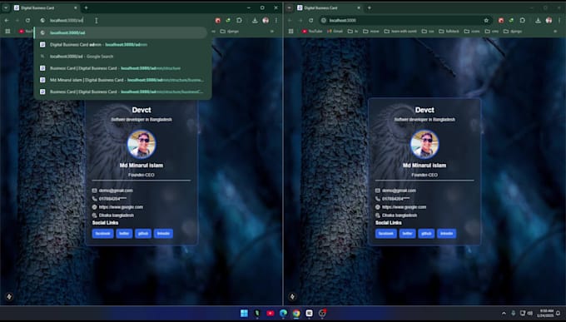Image resolution: width=566 pixels, height=322 pixels.
Task: Open new tab in right browser window
Action: coord(369,7)
